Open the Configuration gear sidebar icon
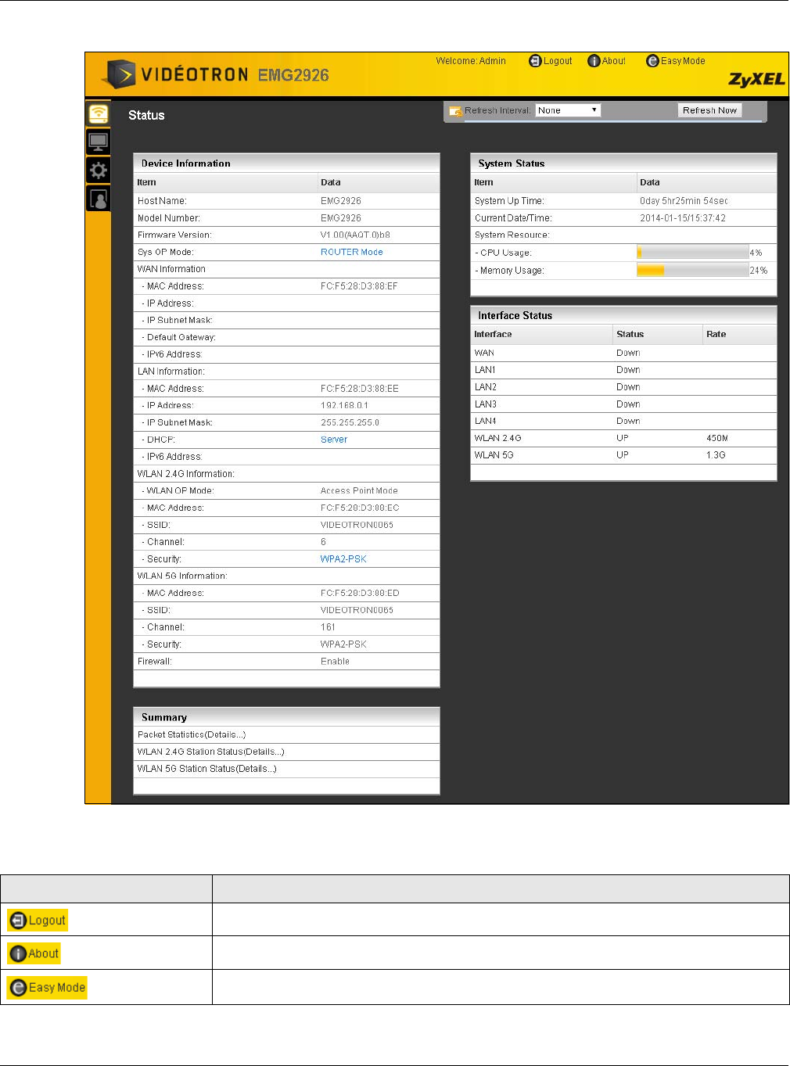The width and height of the screenshot is (790, 1066). point(98,170)
